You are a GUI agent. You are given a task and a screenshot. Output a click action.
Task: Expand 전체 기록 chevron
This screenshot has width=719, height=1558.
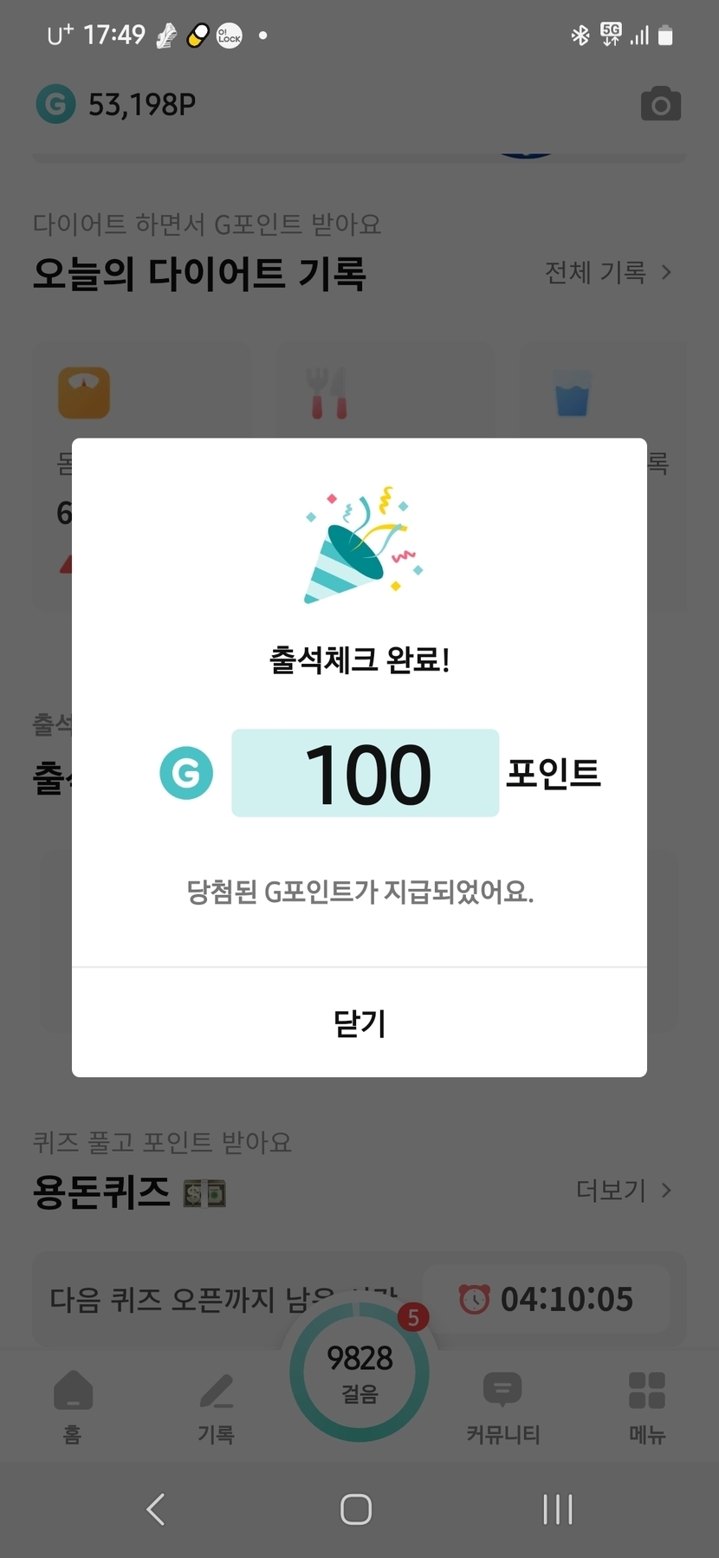click(665, 273)
